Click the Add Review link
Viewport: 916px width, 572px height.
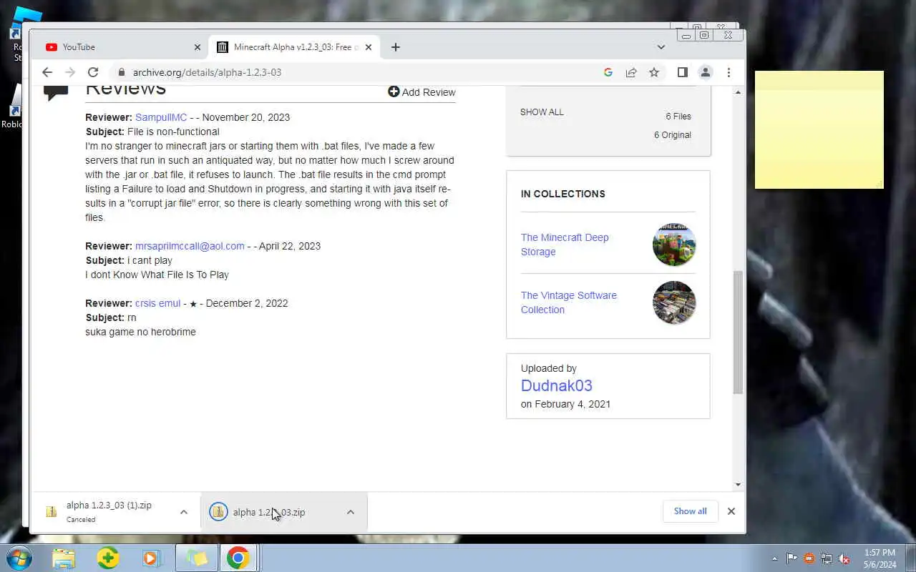[x=422, y=92]
